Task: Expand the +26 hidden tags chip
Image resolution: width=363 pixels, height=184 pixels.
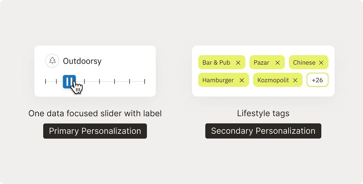Action: tap(317, 80)
